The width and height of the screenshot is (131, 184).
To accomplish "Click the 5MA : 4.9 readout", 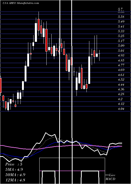I will (14, 170).
